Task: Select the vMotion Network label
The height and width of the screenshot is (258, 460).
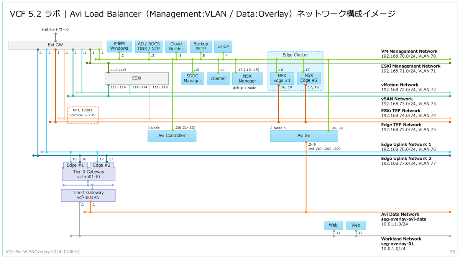Action: pyautogui.click(x=400, y=85)
